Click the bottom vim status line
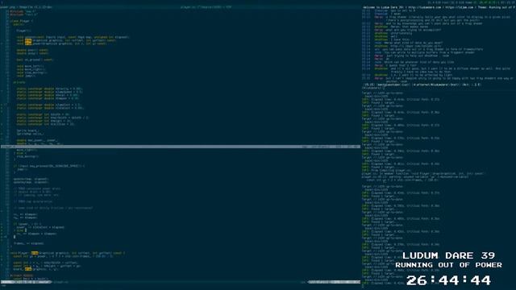This screenshot has width=516, height=290. point(181,282)
